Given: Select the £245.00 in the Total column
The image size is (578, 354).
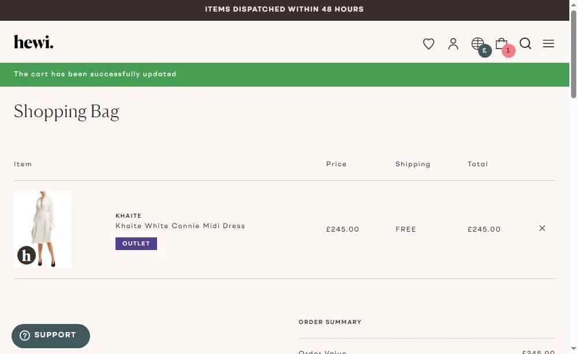Looking at the screenshot, I should 484,229.
